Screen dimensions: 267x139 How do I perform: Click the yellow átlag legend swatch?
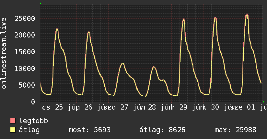point(13,130)
